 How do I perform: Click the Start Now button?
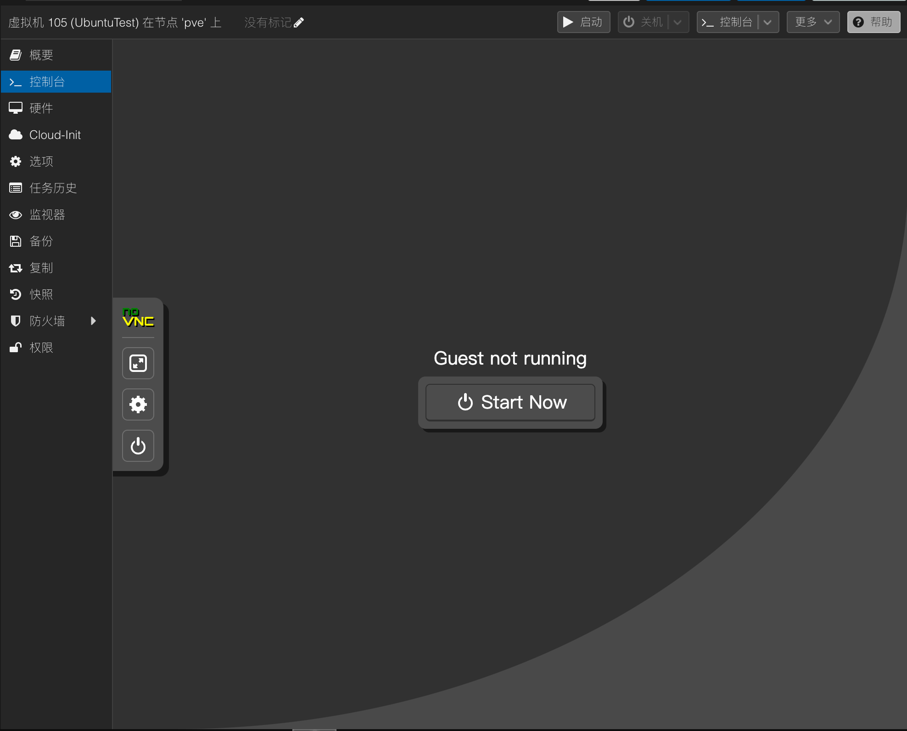[x=510, y=402]
